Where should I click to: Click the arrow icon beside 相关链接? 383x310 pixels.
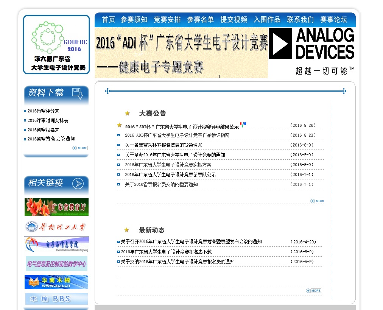tap(78, 184)
